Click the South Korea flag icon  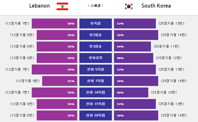pos(129,6)
